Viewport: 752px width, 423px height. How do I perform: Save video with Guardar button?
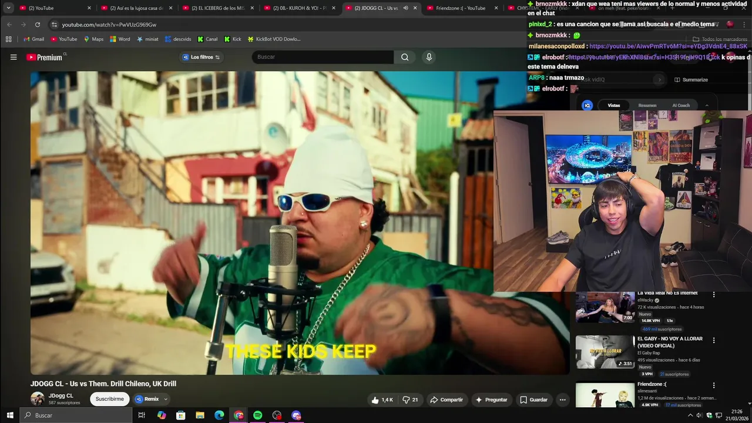coord(534,399)
